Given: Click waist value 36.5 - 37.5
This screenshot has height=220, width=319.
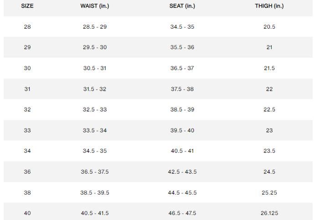Looking at the screenshot, I should tap(95, 172).
